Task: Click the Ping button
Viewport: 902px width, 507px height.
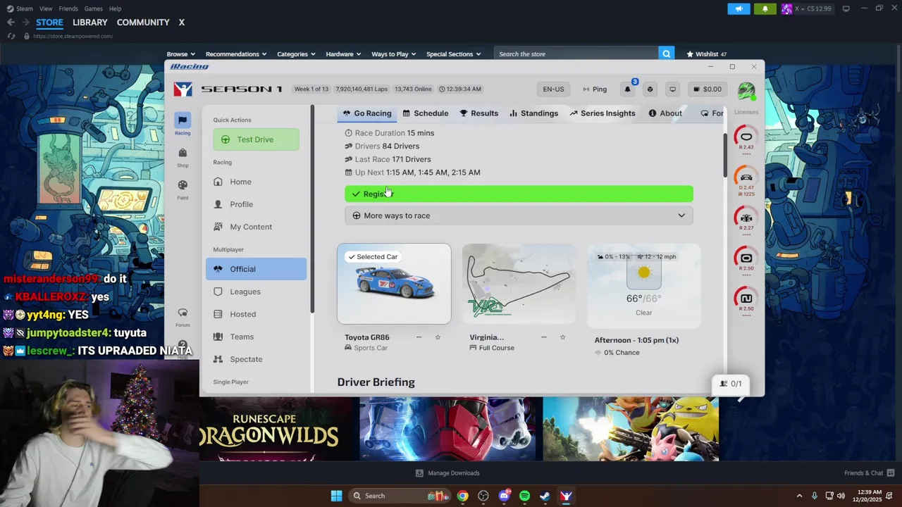Action: [x=595, y=89]
